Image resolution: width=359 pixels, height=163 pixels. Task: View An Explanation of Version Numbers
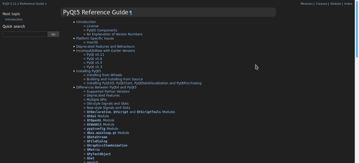point(115,34)
